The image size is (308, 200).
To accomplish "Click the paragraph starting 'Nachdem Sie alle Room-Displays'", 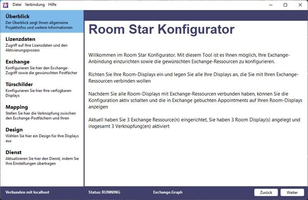I will coord(195,100).
